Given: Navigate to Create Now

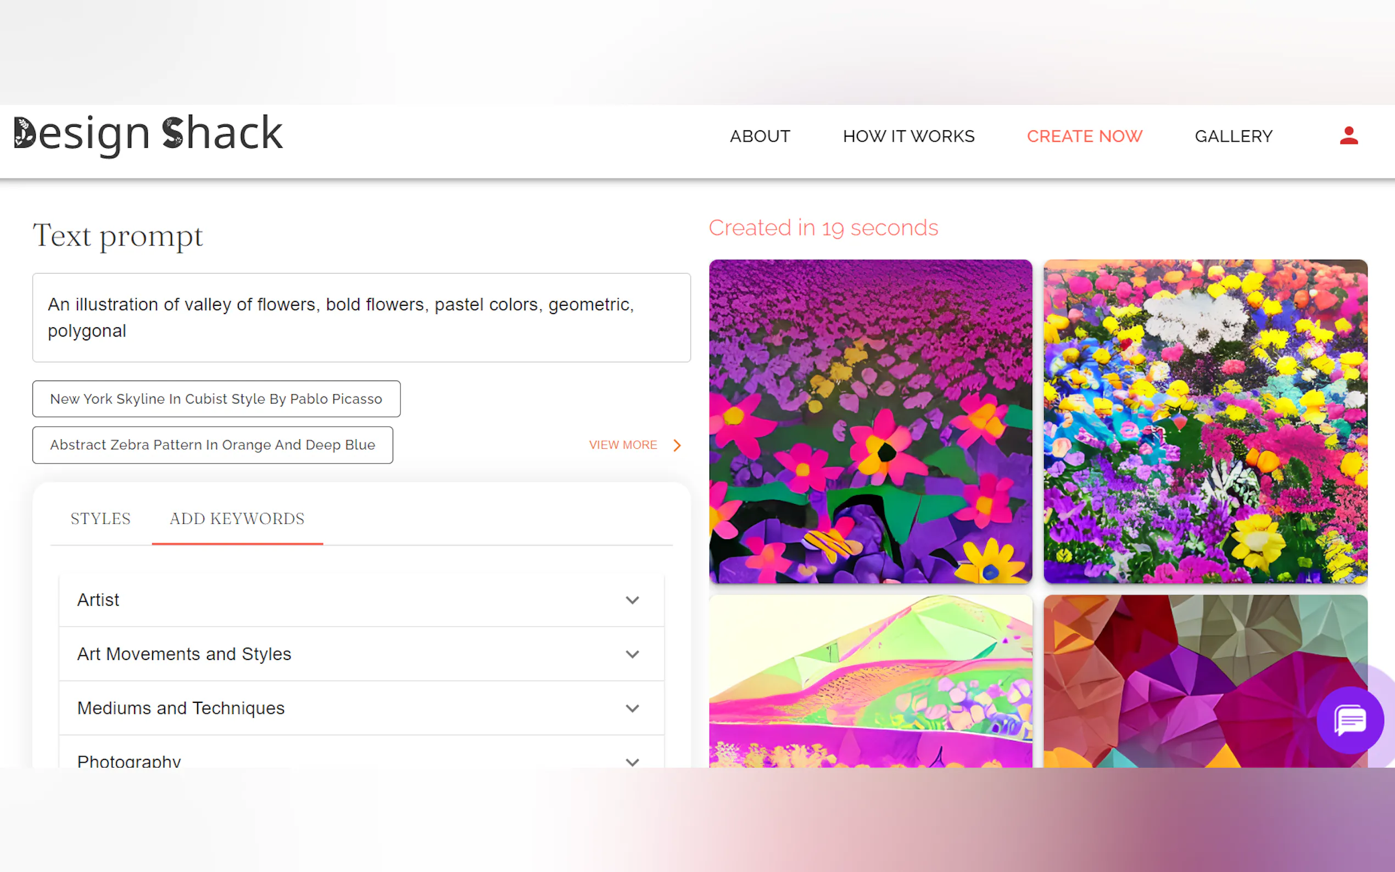Looking at the screenshot, I should tap(1084, 136).
